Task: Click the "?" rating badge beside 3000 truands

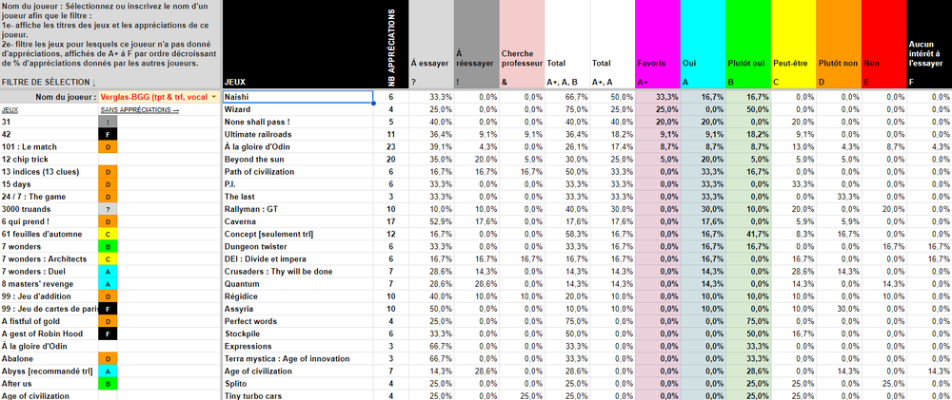Action: 110,208
